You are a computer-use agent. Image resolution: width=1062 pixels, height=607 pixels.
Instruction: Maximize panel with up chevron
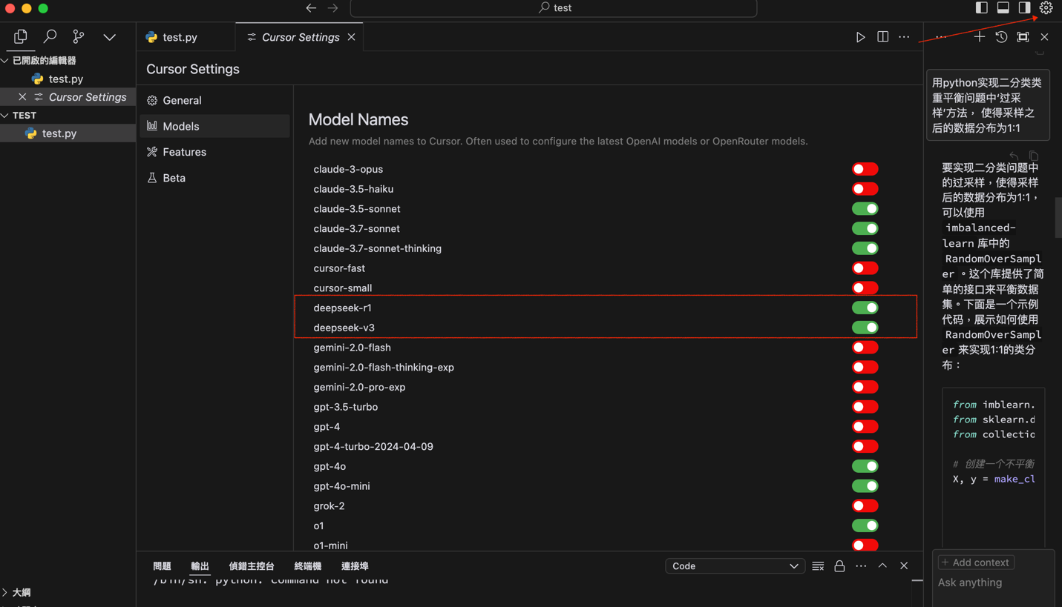(882, 566)
